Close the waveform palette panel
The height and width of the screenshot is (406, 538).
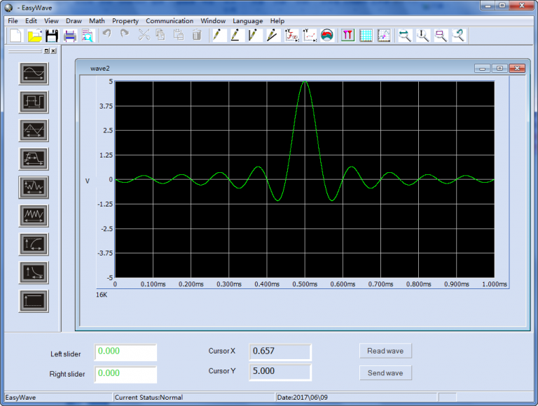pyautogui.click(x=54, y=51)
